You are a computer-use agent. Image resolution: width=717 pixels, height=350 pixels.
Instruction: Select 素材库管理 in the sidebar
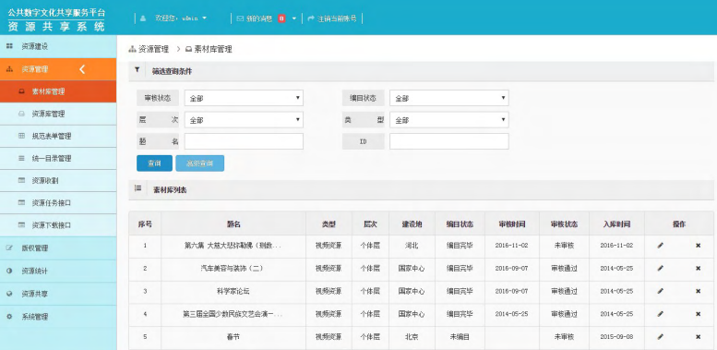click(x=58, y=91)
